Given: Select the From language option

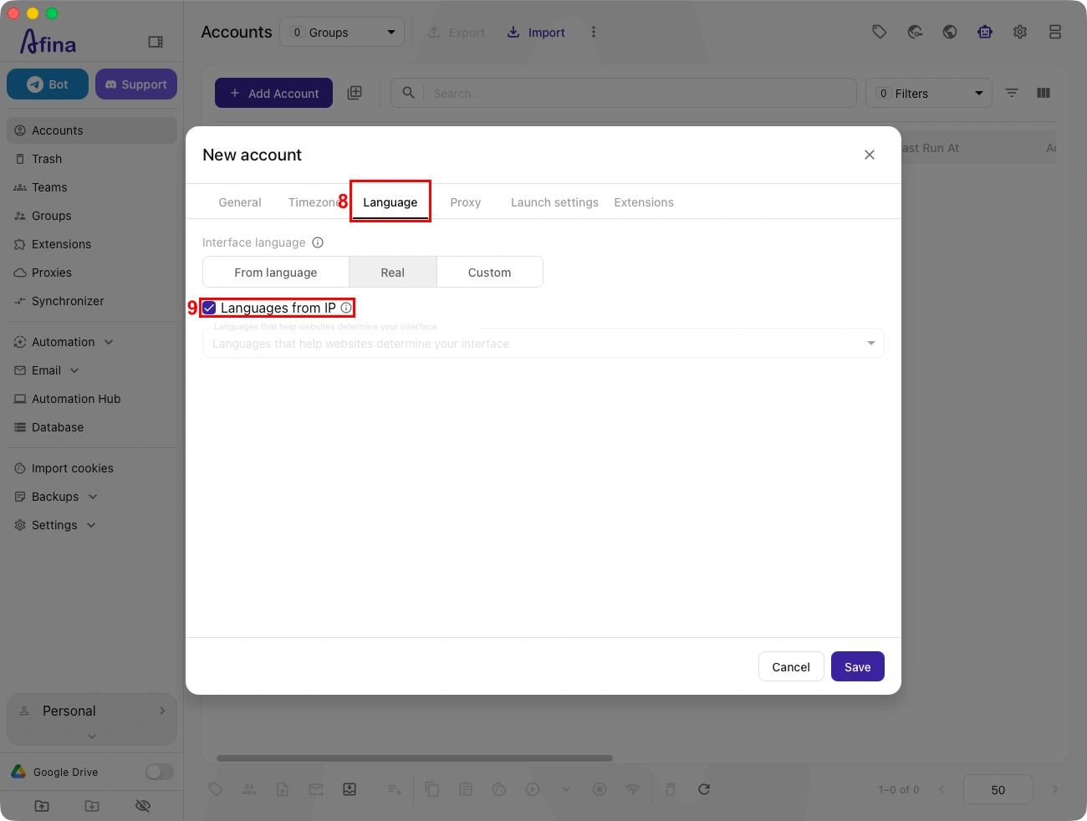Looking at the screenshot, I should [x=276, y=273].
